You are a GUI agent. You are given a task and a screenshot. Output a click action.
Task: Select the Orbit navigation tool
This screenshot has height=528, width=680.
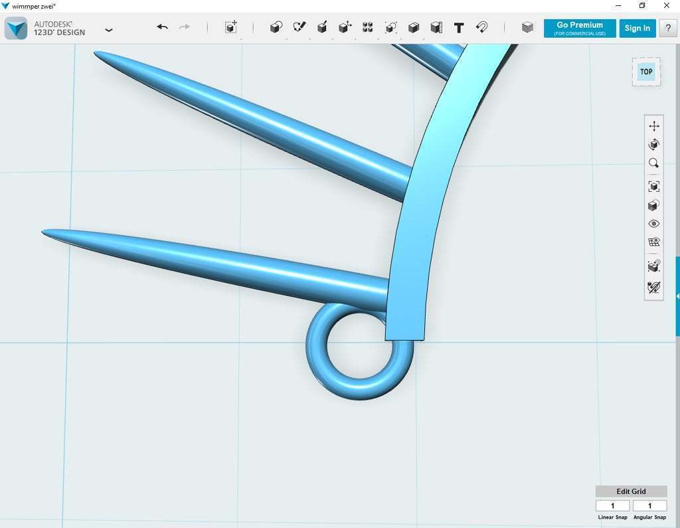(x=654, y=145)
